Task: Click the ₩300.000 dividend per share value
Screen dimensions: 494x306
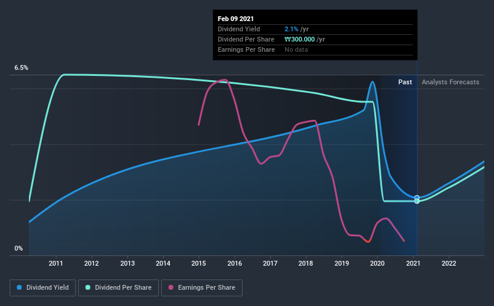Action: [300, 39]
